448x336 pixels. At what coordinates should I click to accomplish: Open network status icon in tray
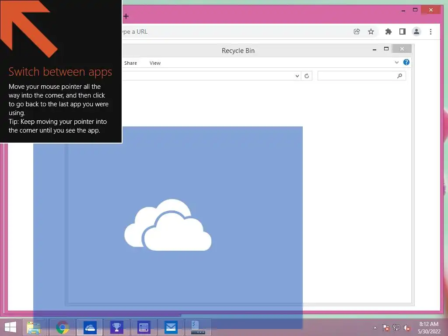[396, 328]
